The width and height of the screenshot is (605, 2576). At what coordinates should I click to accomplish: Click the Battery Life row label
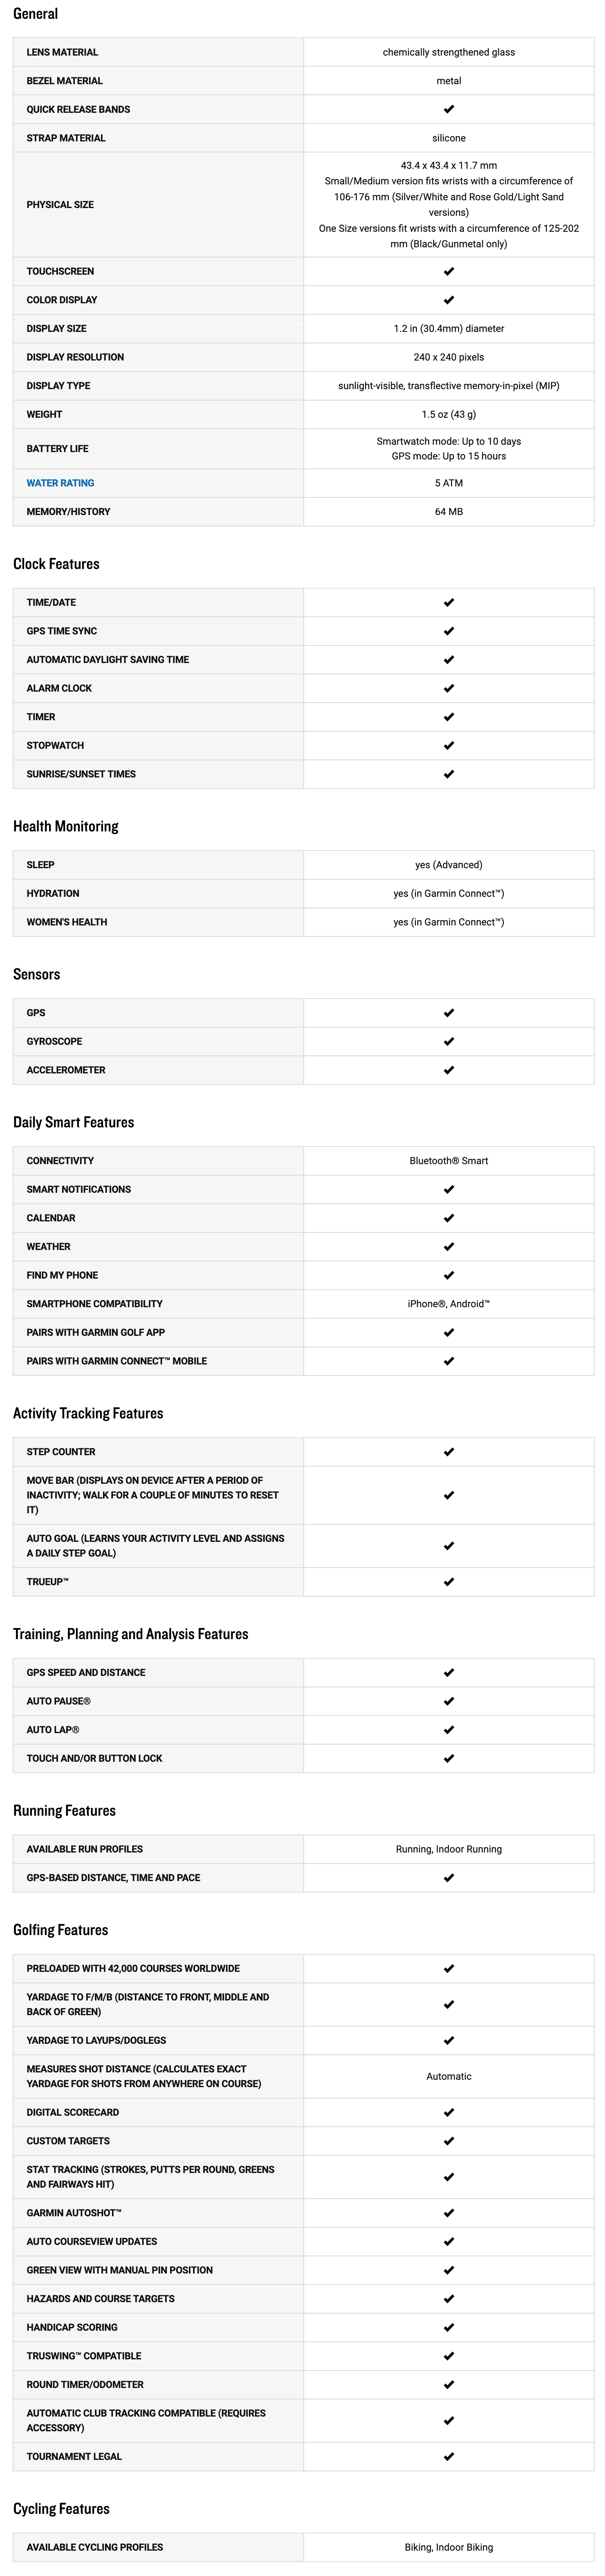[58, 449]
